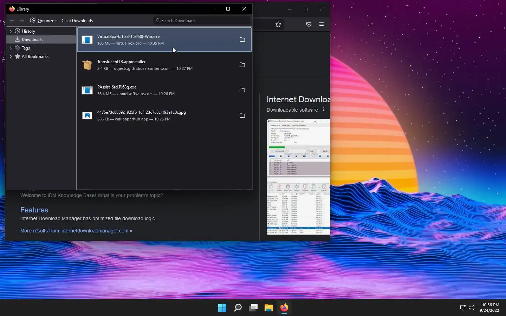506x316 pixels.
Task: Select the VirtualBox-6.1.38-153438-Win.exe download row
Action: pyautogui.click(x=164, y=40)
